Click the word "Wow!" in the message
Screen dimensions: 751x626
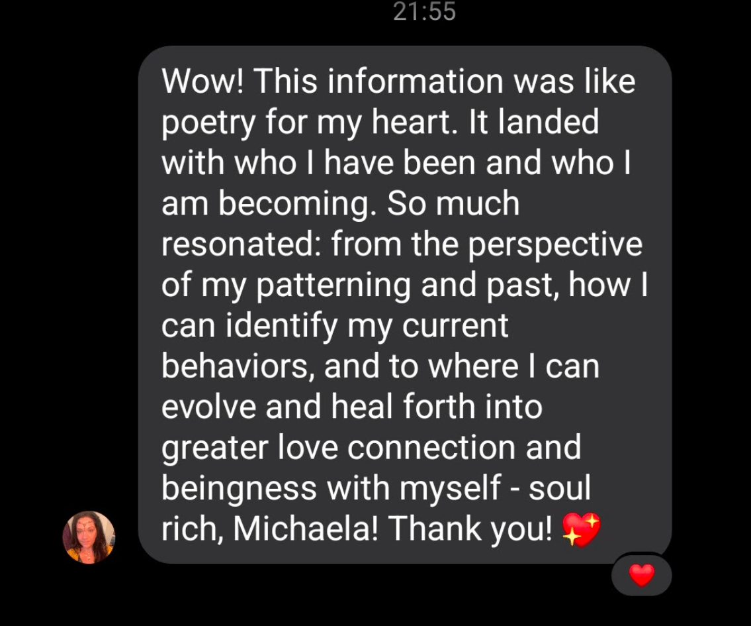pyautogui.click(x=203, y=81)
